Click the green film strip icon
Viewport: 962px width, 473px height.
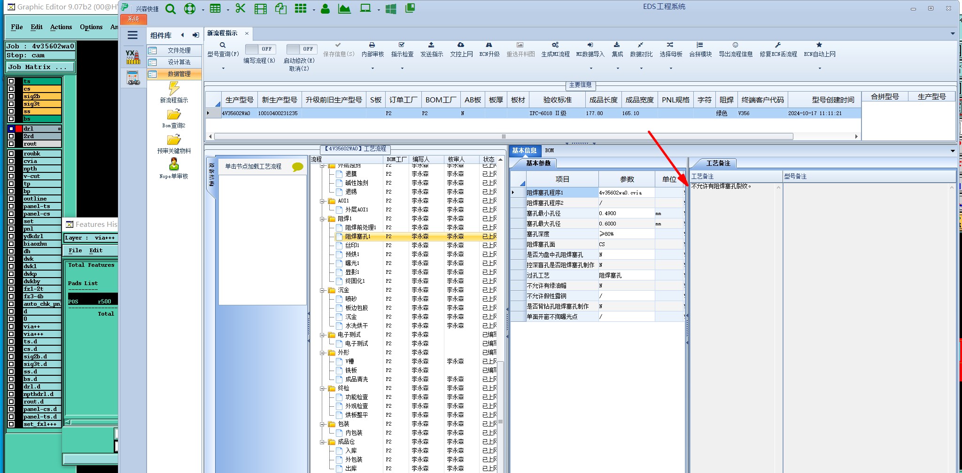pyautogui.click(x=260, y=9)
